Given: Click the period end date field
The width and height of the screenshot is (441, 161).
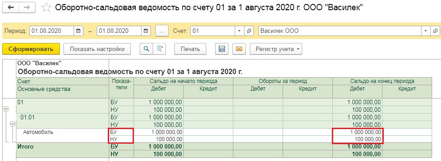Looking at the screenshot, I should click(119, 31).
